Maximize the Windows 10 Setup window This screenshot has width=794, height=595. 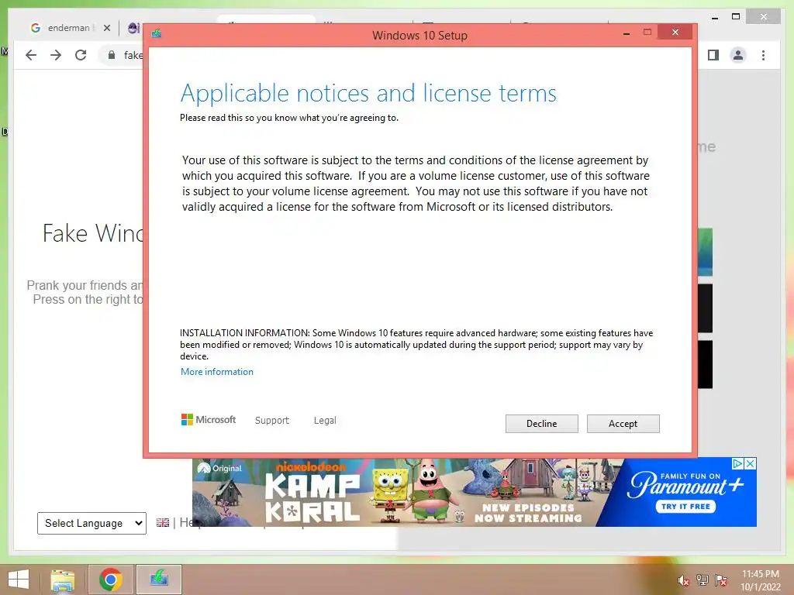[x=647, y=33]
